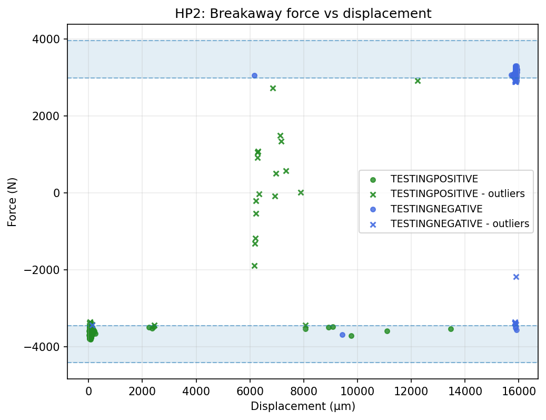Image resolution: width=546 pixels, height=420 pixels.
Task: Click the chart title "HP2: Breakaway force vs displacement"
Action: [x=303, y=14]
